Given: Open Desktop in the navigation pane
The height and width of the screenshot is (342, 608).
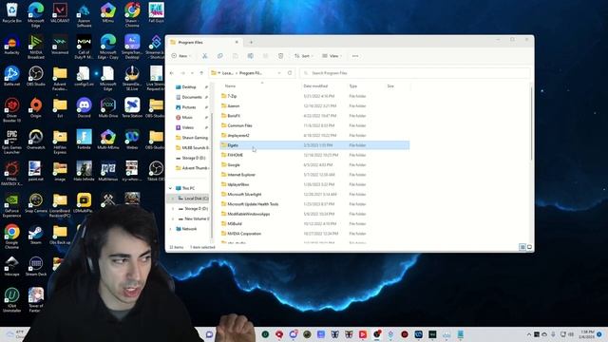Looking at the screenshot, I should (x=189, y=86).
